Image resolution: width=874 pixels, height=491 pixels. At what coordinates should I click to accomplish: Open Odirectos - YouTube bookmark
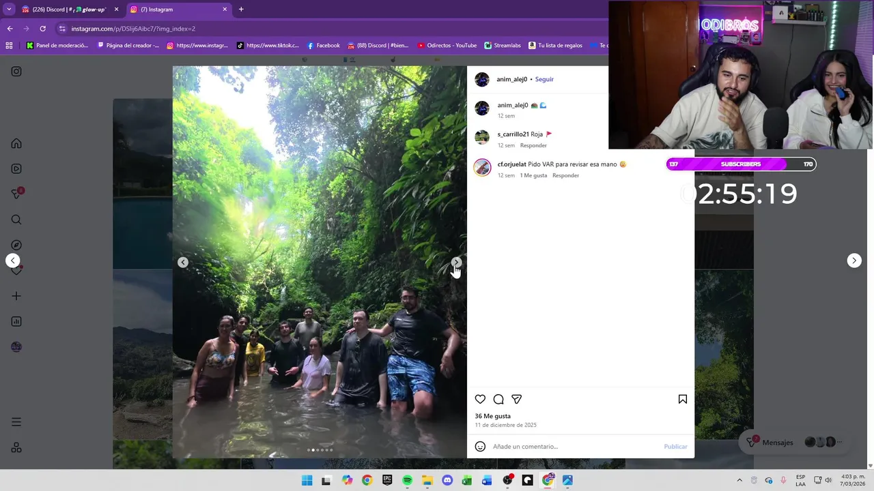[447, 46]
